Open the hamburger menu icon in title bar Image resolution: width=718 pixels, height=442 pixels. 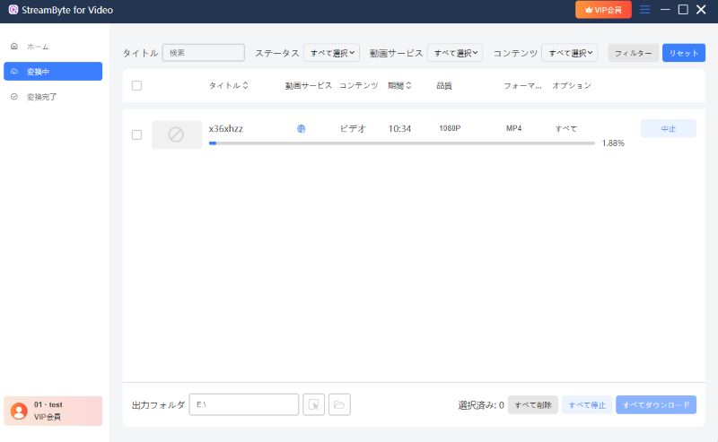pos(644,10)
